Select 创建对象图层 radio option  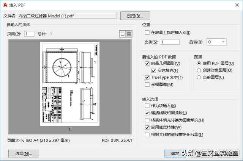(x=199, y=70)
